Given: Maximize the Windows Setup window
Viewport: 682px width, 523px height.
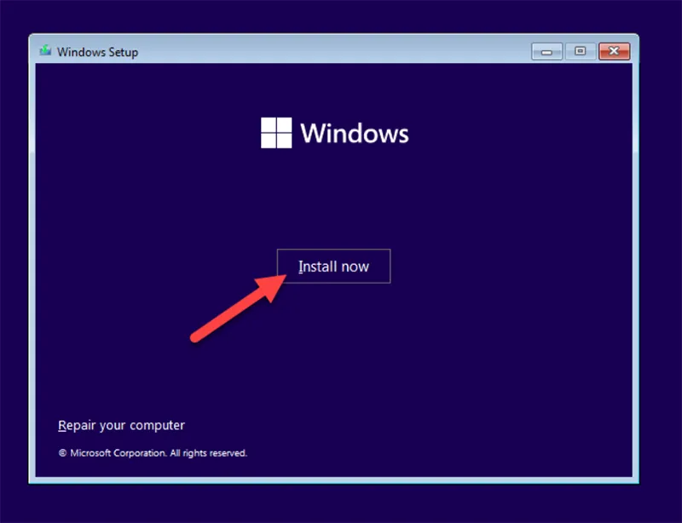Looking at the screenshot, I should click(581, 51).
